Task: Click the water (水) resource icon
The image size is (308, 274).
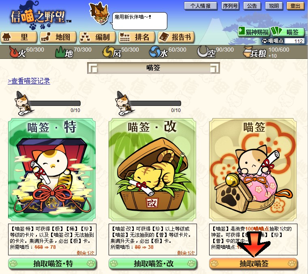Action: (154, 52)
